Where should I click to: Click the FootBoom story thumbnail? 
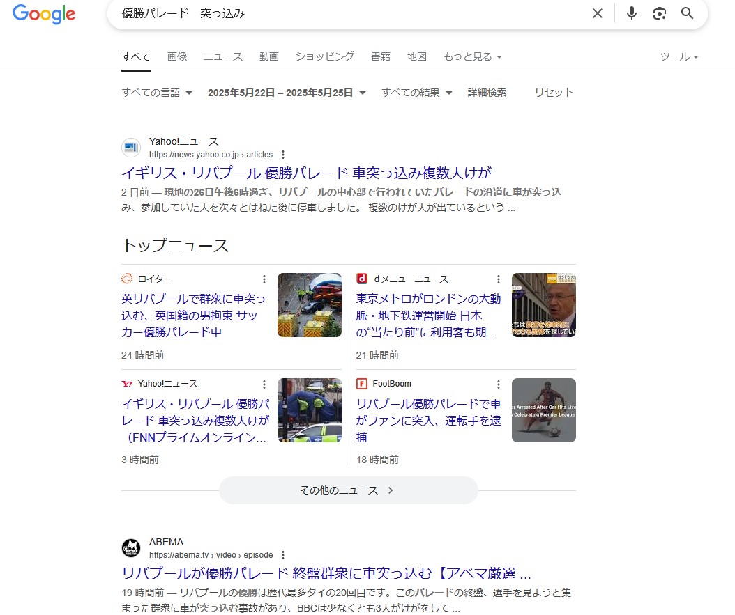pyautogui.click(x=544, y=410)
